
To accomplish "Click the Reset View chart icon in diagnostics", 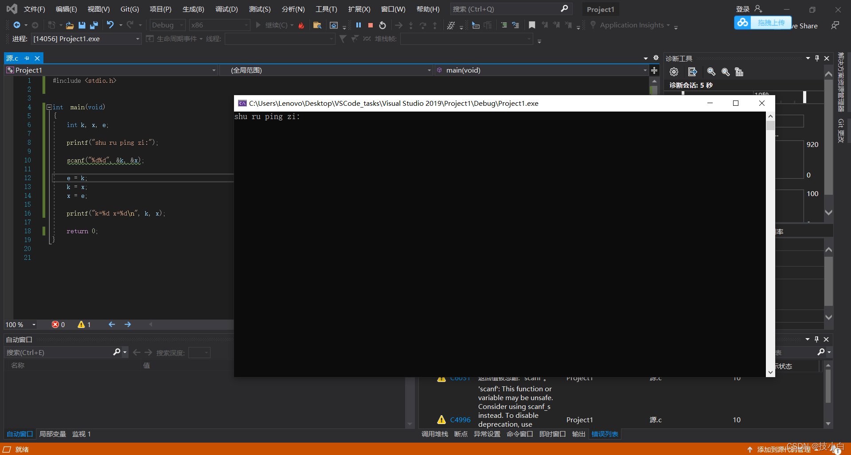I will point(739,72).
